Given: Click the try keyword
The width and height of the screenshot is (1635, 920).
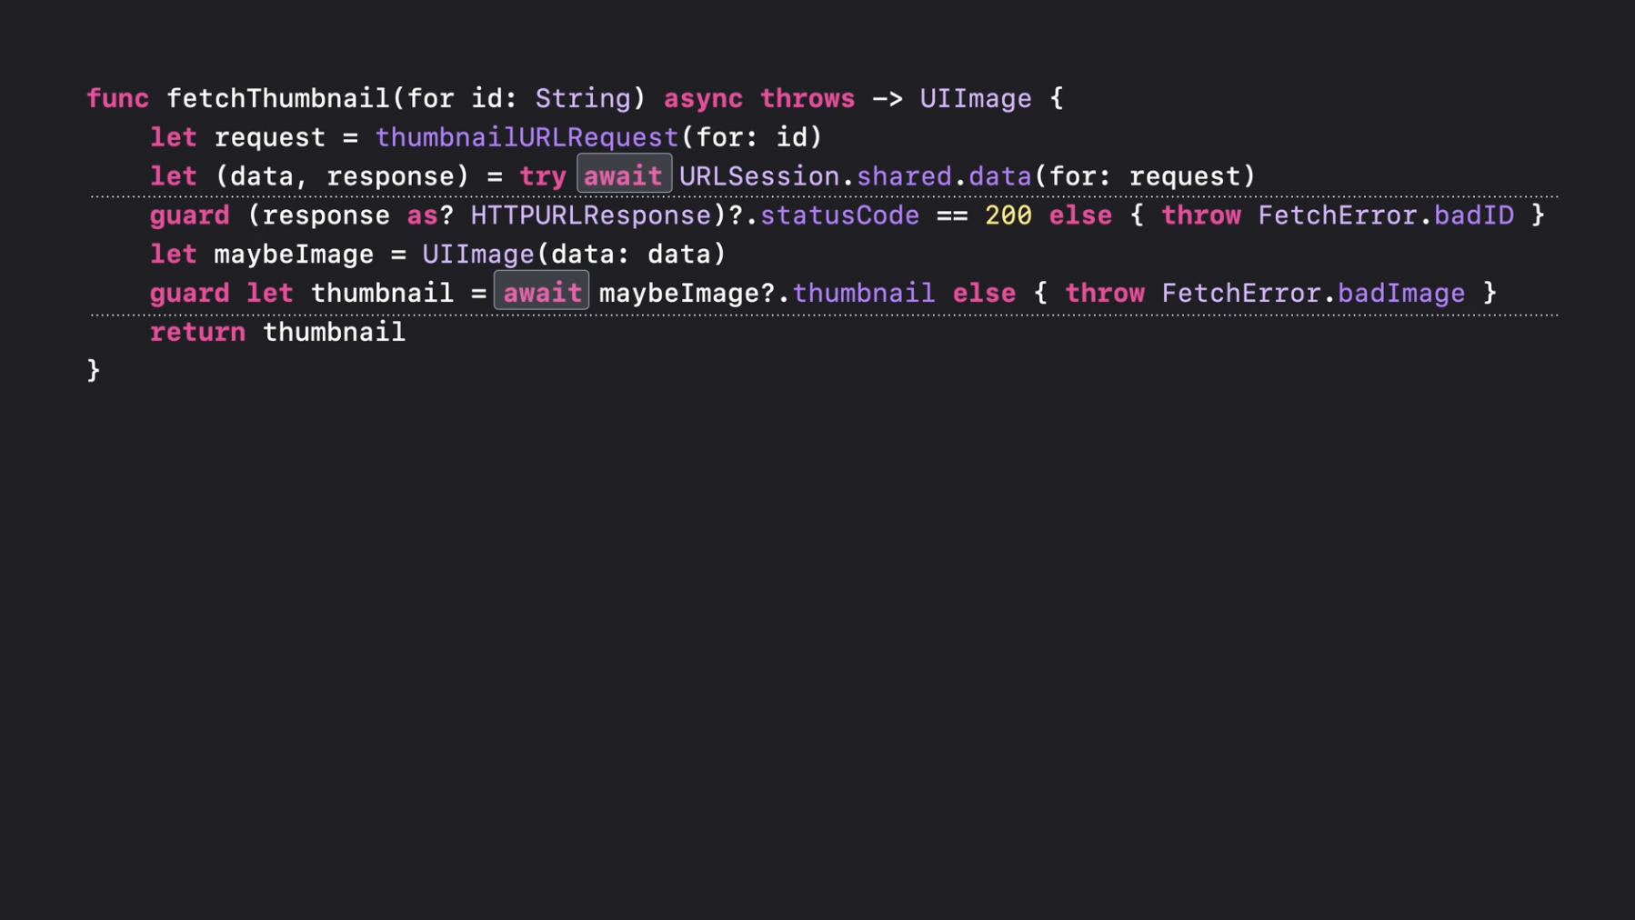Looking at the screenshot, I should tap(543, 176).
